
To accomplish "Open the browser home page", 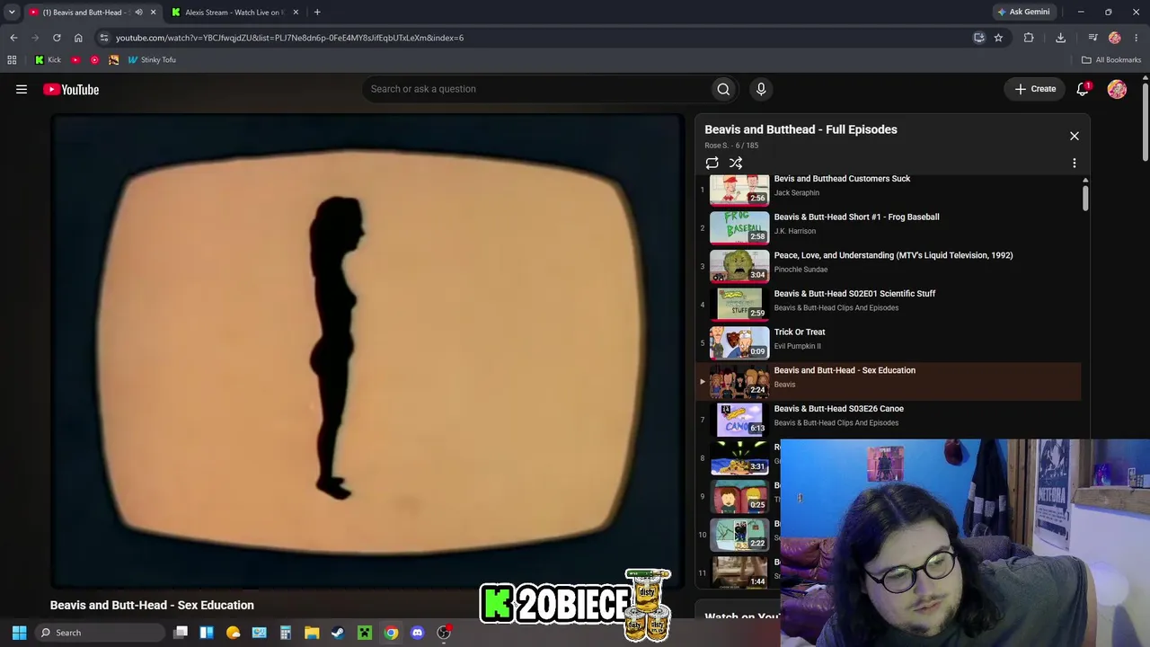I will click(78, 38).
